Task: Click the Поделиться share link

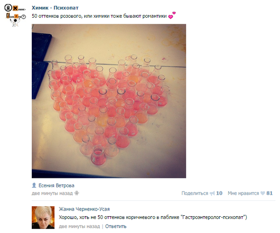Action: 195,193
